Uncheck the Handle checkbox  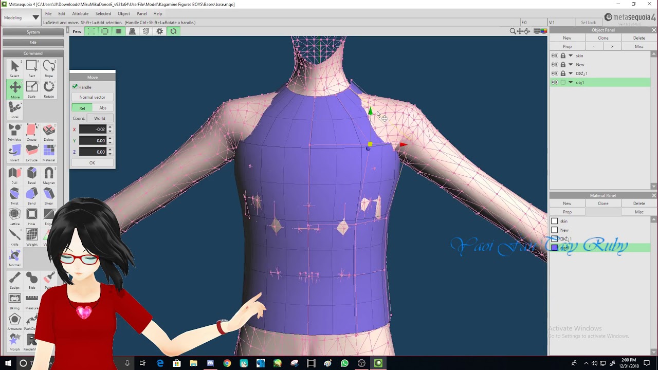75,87
